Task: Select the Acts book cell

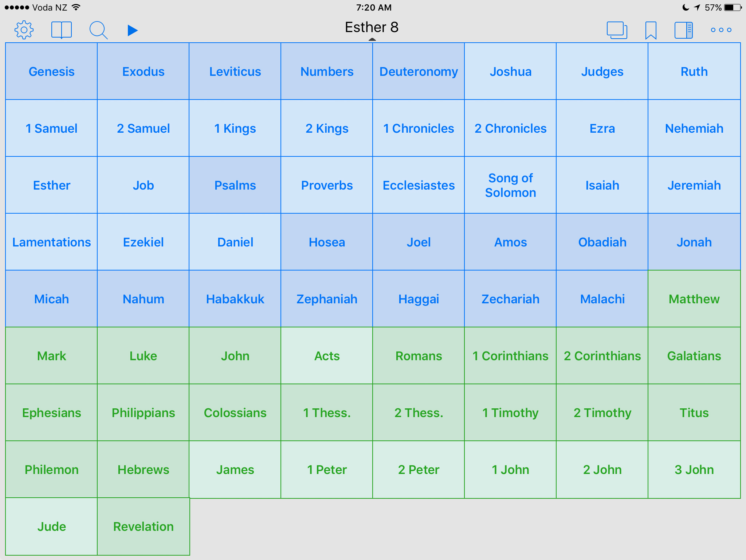Action: click(x=327, y=356)
